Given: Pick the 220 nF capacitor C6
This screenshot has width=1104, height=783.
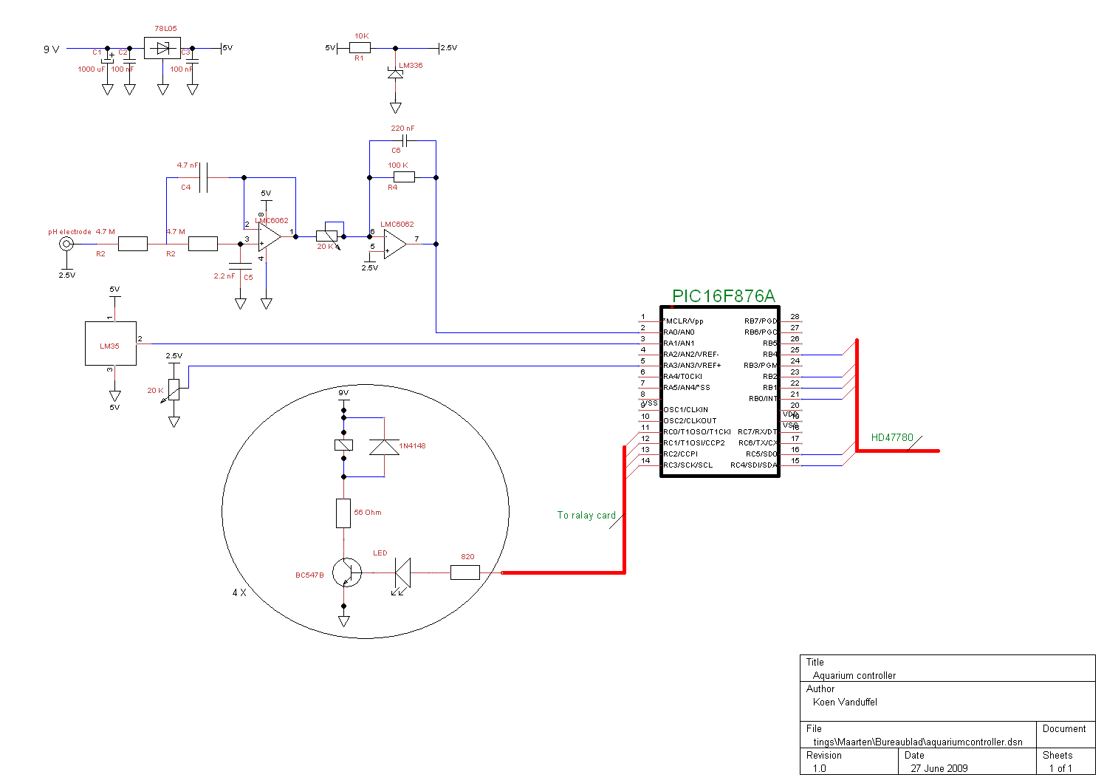Looking at the screenshot, I should tap(405, 140).
